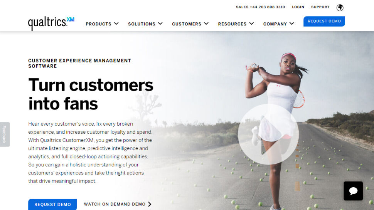This screenshot has width=374, height=210.
Task: Play the hero video
Action: (268, 134)
